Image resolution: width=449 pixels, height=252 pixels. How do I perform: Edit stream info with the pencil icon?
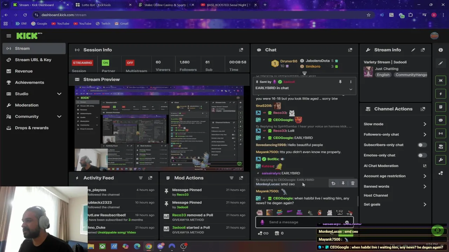pos(413,50)
